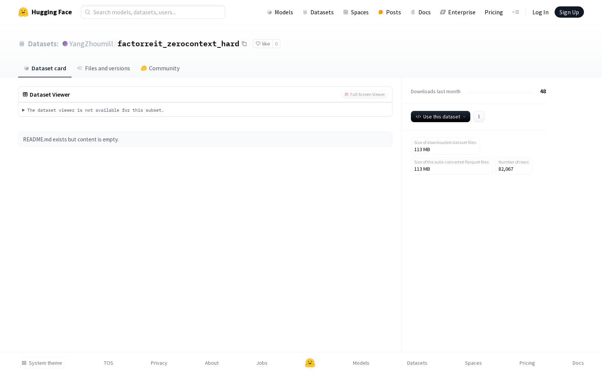
Task: Open Posts in top navigation
Action: point(389,12)
